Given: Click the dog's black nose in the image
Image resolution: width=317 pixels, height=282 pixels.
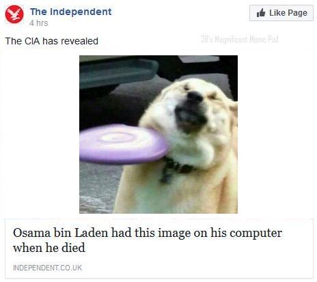Looking at the screenshot, I should pos(195,97).
